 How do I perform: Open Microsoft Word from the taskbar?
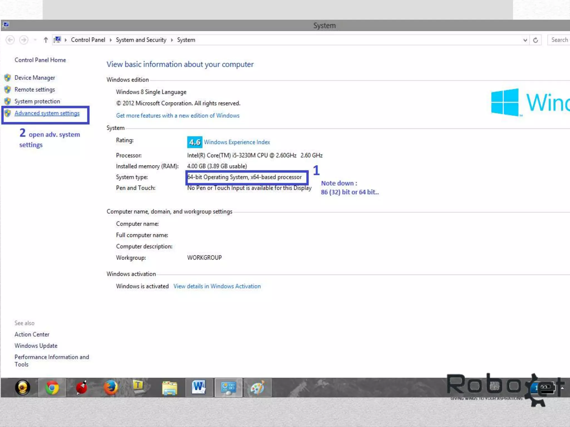tap(199, 388)
